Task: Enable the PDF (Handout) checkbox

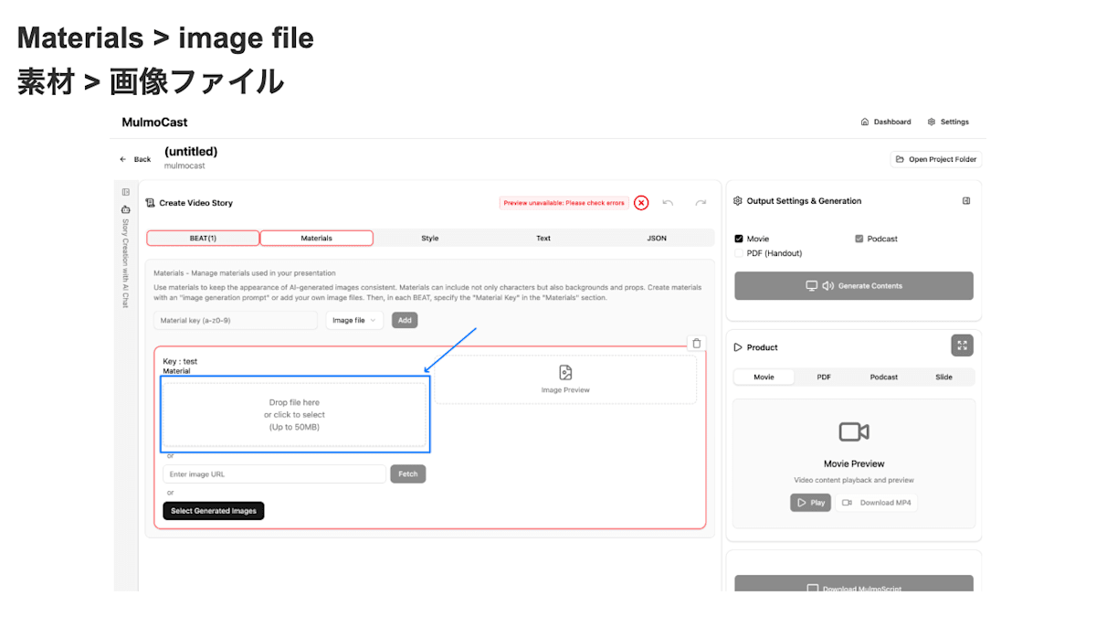Action: point(737,253)
